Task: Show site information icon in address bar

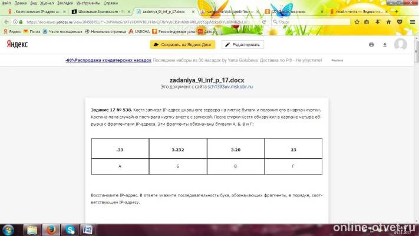Action: click(15, 22)
